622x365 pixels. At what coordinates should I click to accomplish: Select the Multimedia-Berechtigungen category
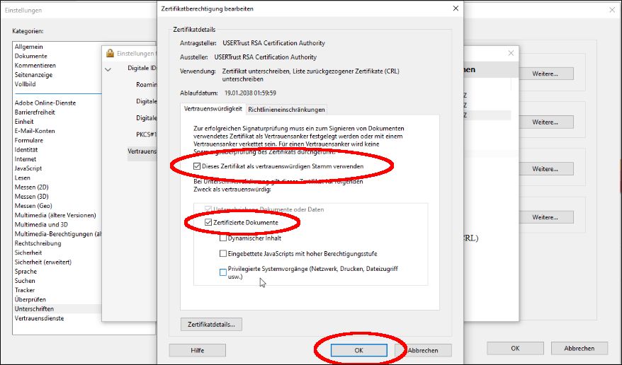click(58, 234)
